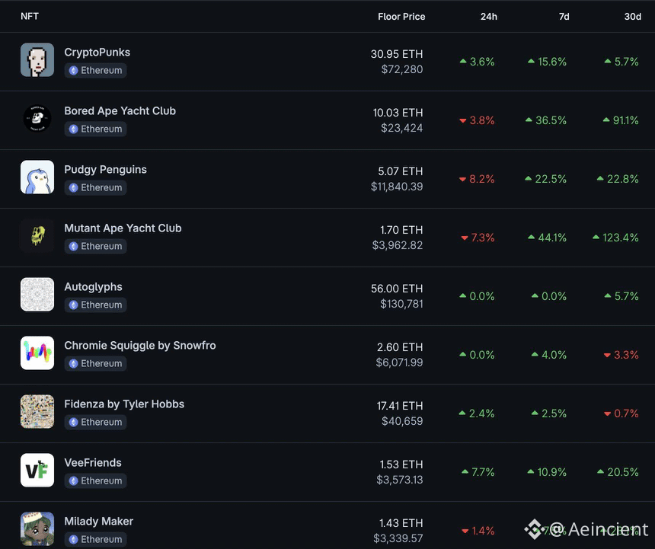Click the VeeFriends VF logo

pos(37,471)
